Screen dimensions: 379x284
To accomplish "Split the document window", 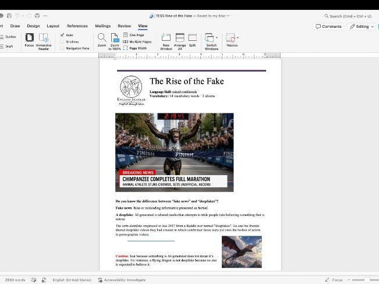I will pos(192,40).
